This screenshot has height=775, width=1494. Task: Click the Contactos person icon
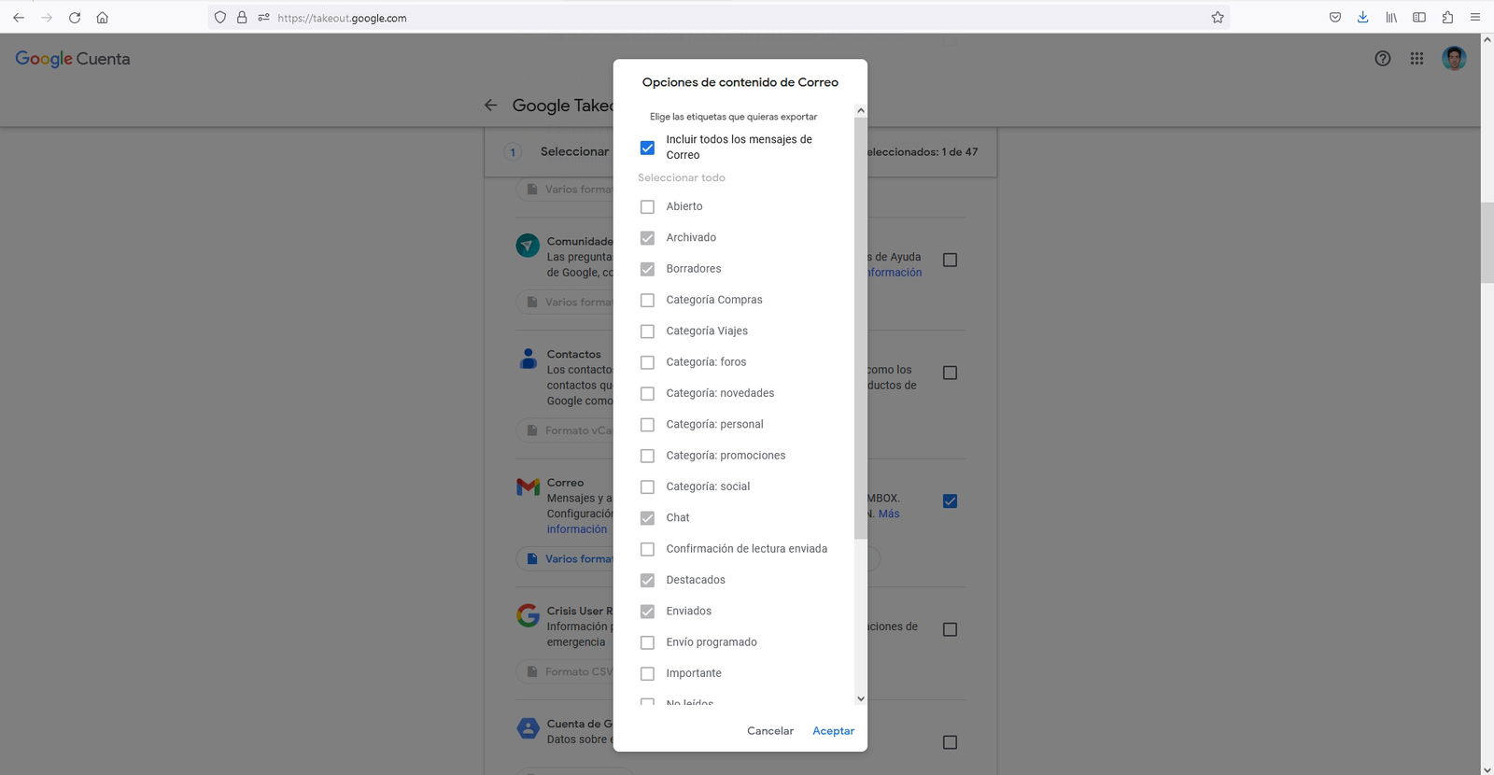[x=528, y=358]
